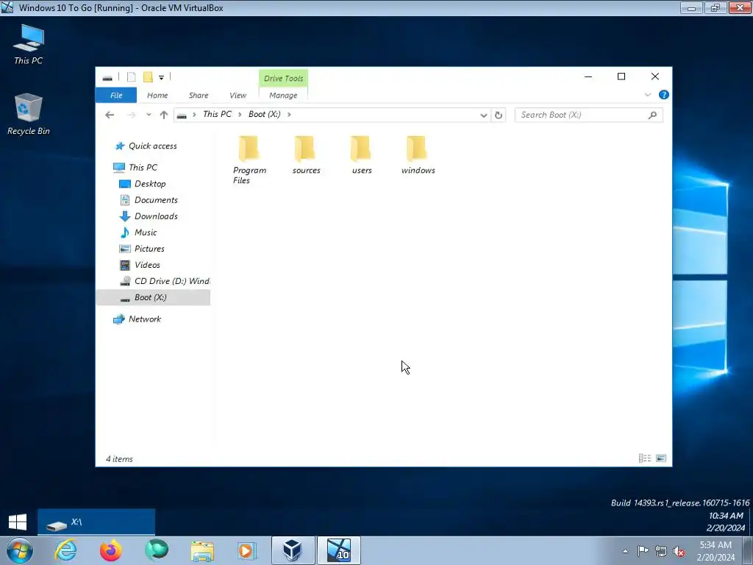
Task: Click the host volume muted icon
Action: click(679, 552)
